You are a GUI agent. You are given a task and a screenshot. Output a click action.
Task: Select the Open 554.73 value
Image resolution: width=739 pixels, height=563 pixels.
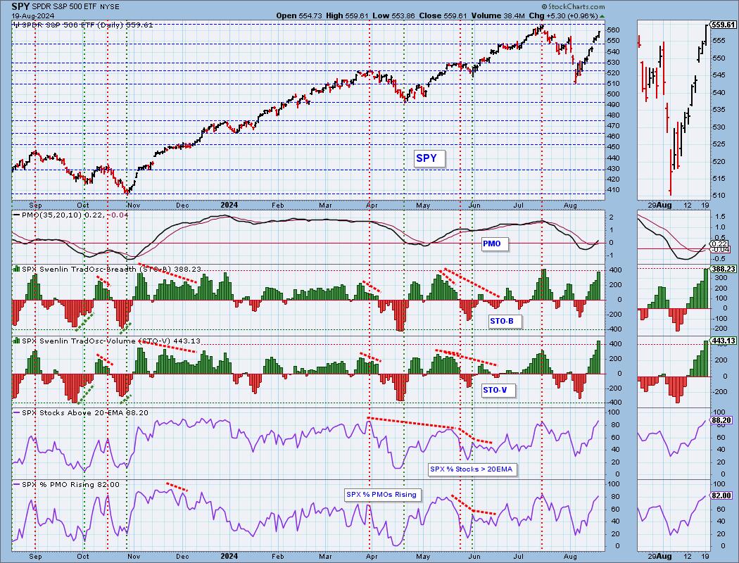pyautogui.click(x=299, y=15)
